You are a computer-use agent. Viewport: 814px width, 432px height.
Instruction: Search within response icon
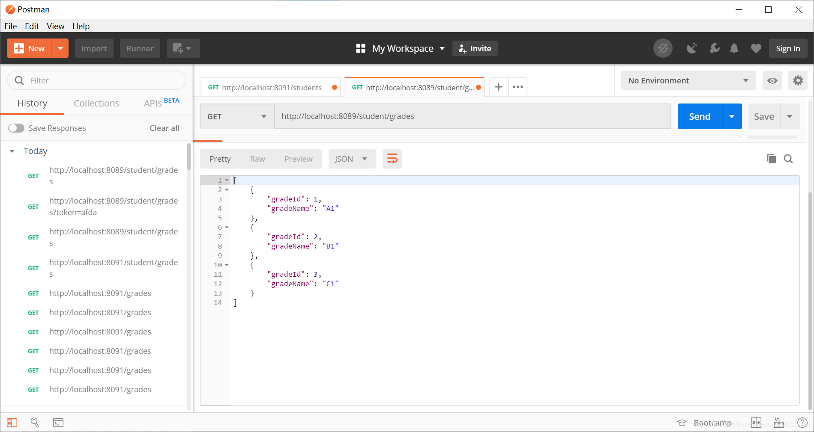pos(788,159)
